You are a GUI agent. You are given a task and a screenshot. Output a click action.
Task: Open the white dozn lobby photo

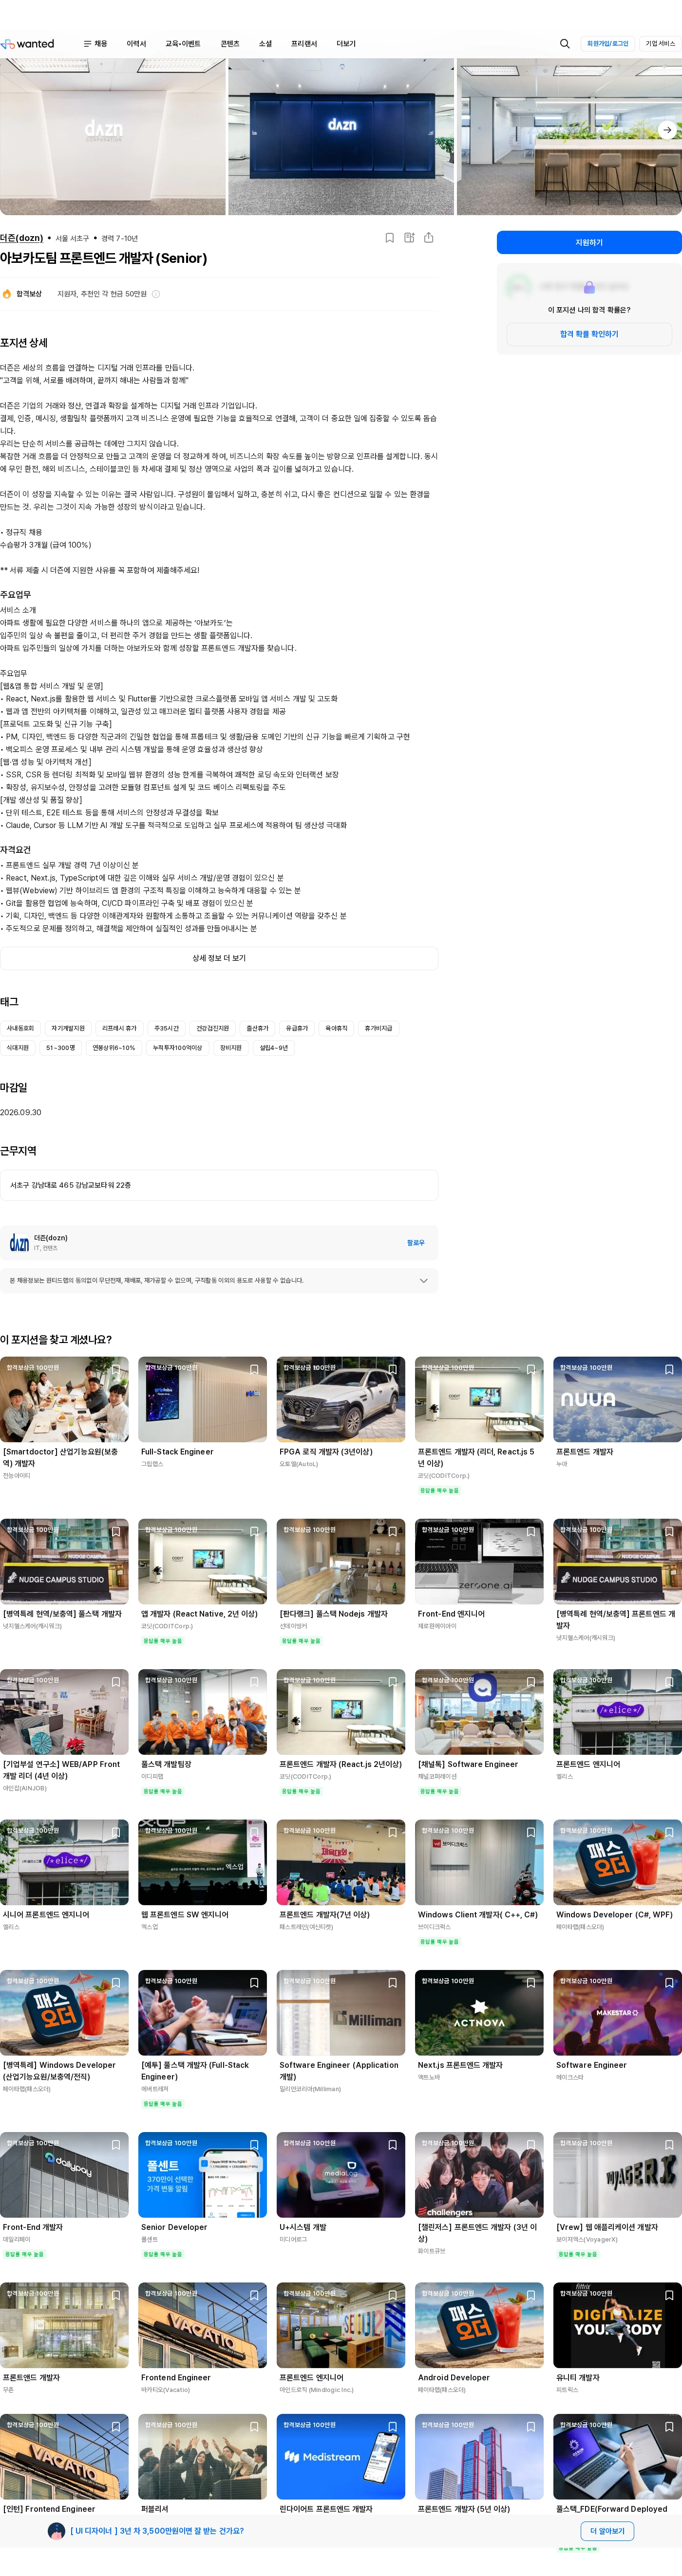tap(112, 136)
